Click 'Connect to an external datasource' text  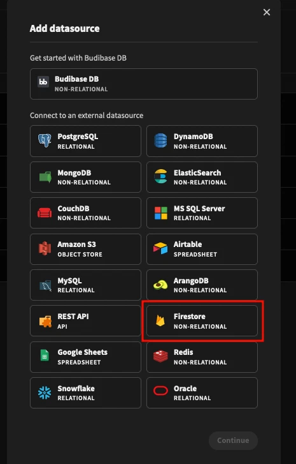tap(87, 116)
